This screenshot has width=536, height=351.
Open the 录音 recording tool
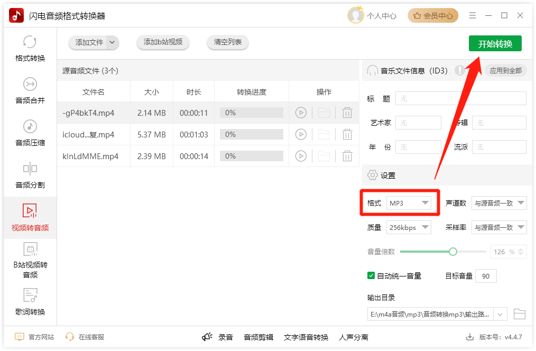(218, 337)
